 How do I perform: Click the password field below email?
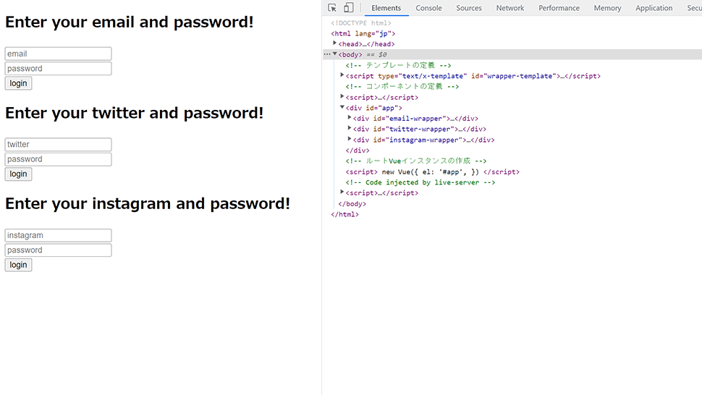tap(58, 69)
